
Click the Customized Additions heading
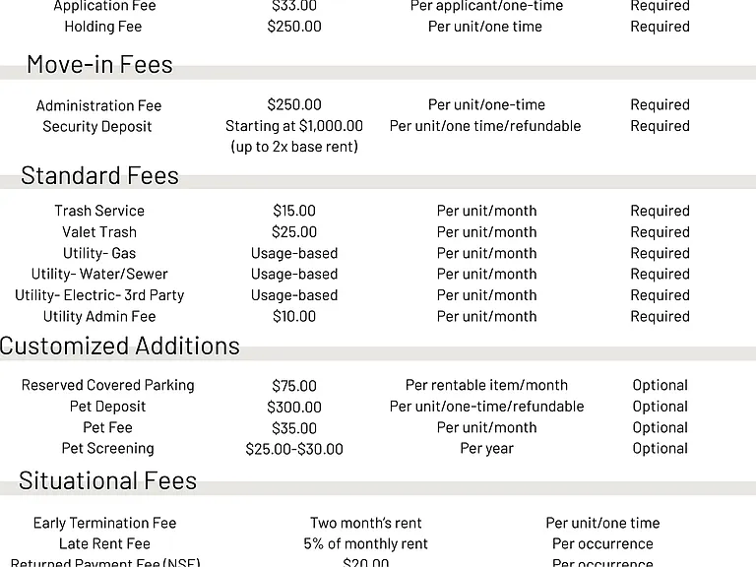coord(119,346)
